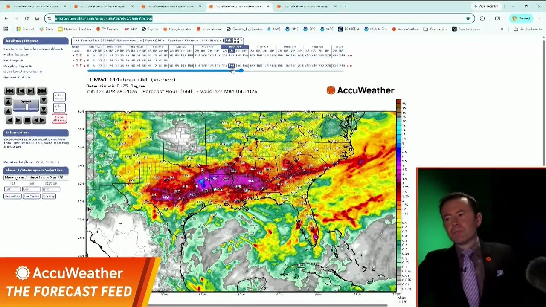Click the lower-right arrow beside Speed panel
This screenshot has height=307, width=546.
coord(44,110)
